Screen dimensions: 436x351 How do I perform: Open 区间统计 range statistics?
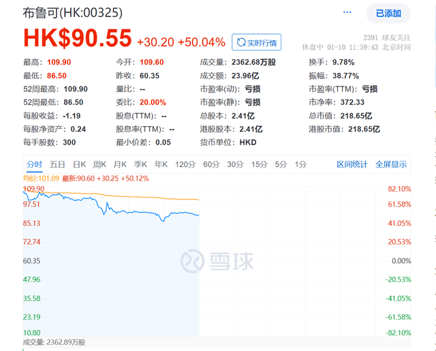(x=352, y=164)
